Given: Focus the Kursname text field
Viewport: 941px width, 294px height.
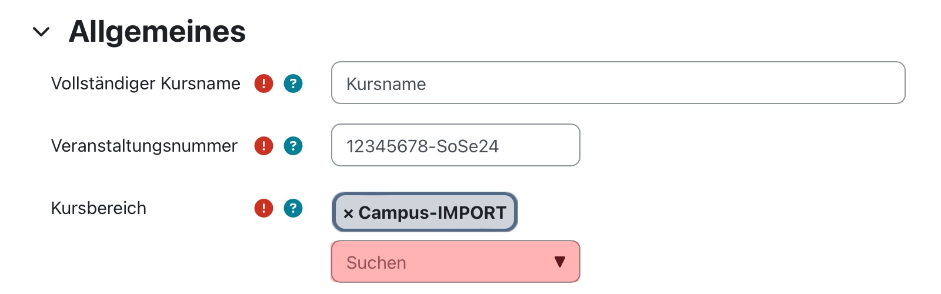Looking at the screenshot, I should [618, 83].
